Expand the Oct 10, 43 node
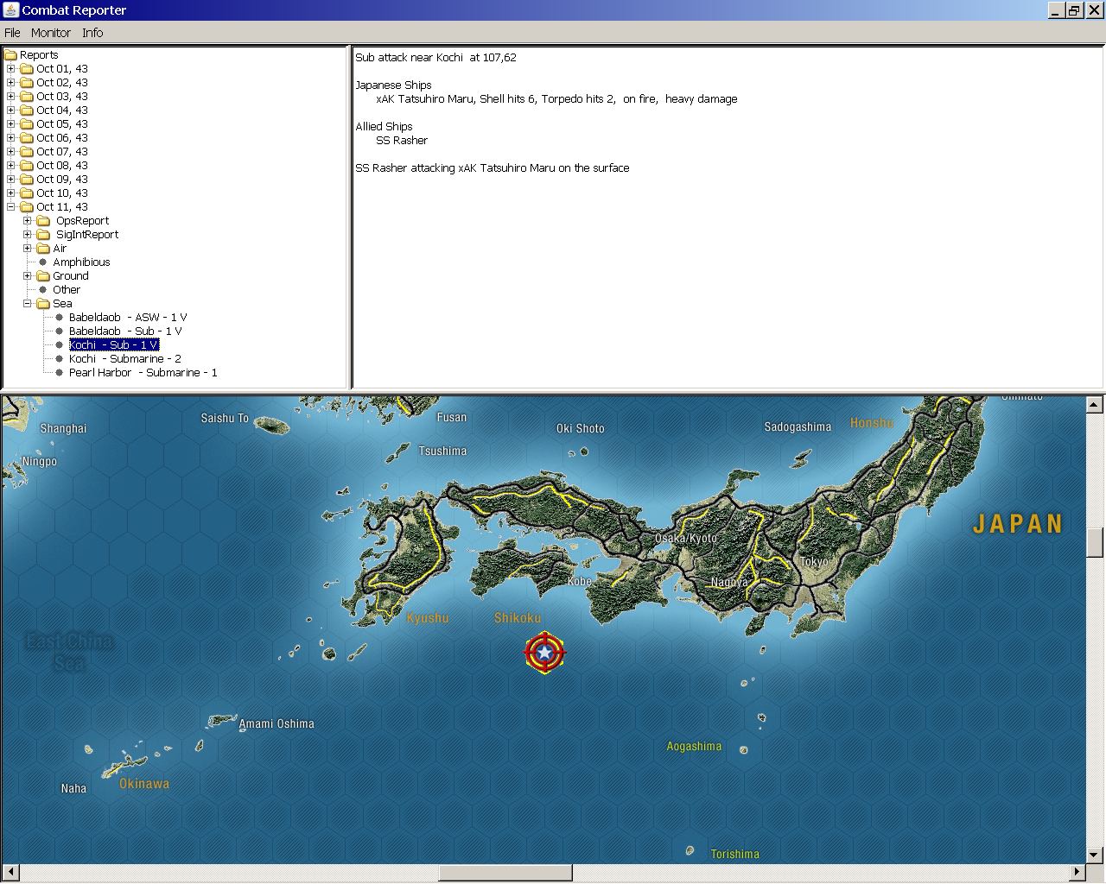1106x884 pixels. point(10,193)
